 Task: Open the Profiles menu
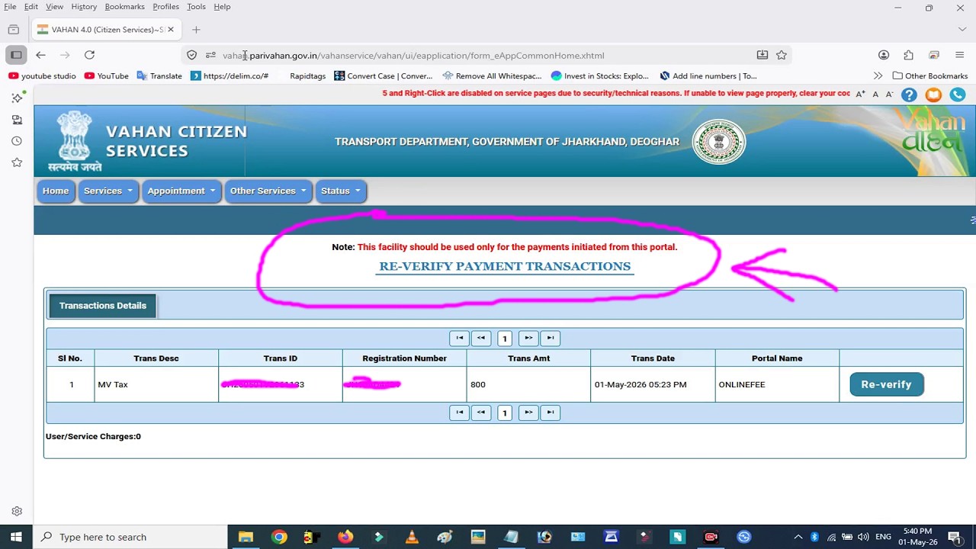[x=165, y=7]
